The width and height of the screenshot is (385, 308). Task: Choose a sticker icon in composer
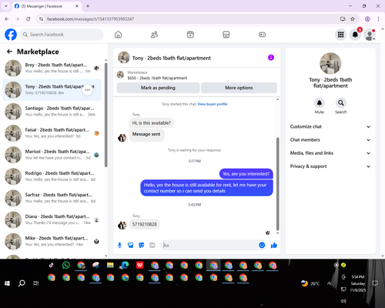coord(142,246)
